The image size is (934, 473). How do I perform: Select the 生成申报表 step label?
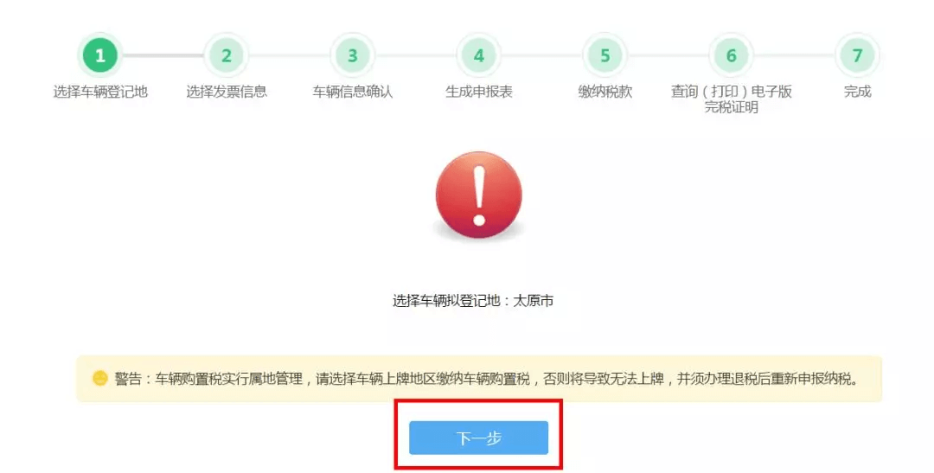(x=479, y=92)
